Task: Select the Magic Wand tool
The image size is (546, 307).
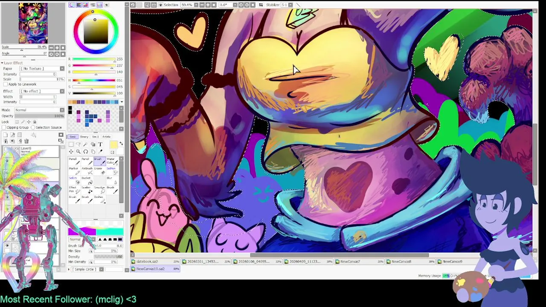Action: 85,144
